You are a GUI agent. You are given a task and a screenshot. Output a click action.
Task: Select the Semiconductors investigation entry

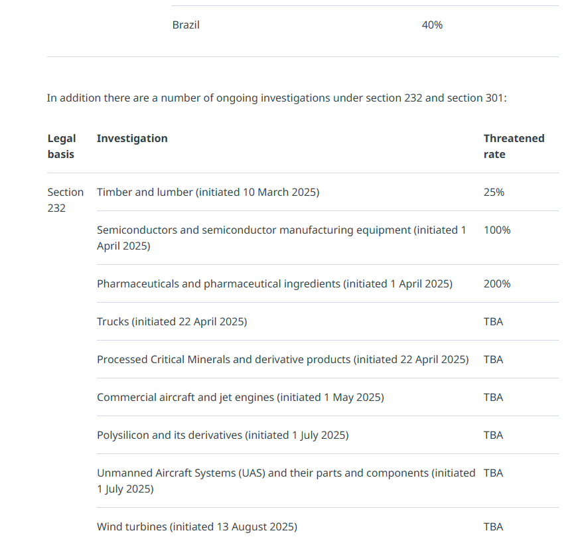coord(281,238)
